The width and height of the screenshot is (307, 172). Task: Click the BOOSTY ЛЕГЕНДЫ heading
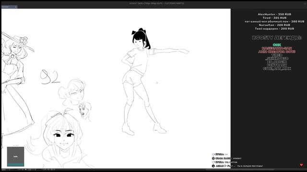277,38
